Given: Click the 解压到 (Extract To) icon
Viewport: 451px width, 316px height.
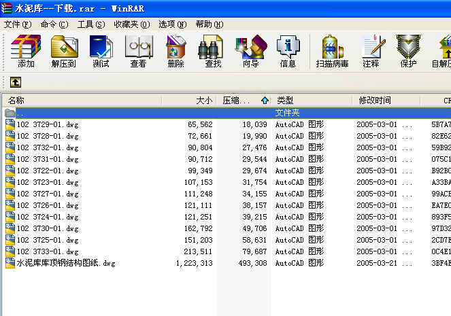Looking at the screenshot, I should pyautogui.click(x=63, y=51).
